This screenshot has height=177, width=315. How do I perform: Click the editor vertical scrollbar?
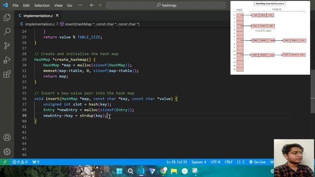313,91
